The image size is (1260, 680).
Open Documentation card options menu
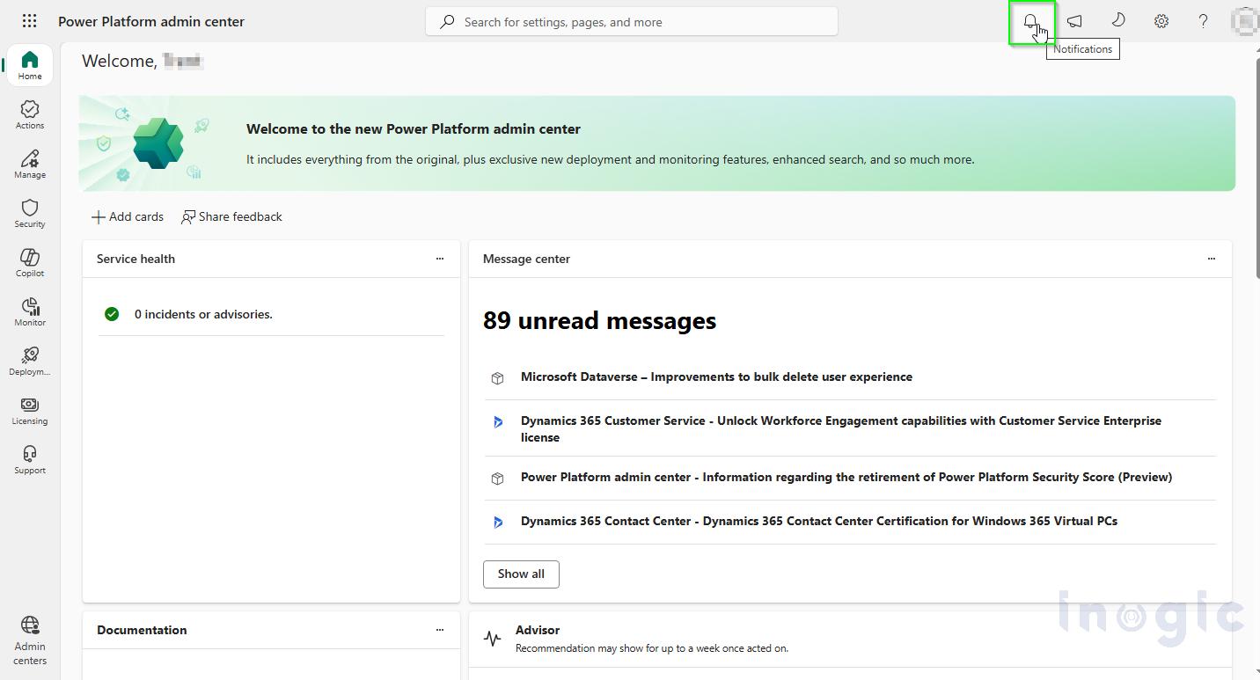point(440,630)
